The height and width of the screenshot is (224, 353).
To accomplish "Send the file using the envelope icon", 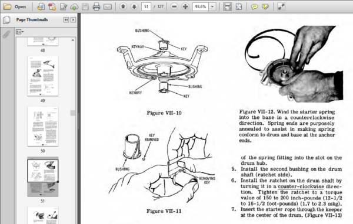I will (x=108, y=6).
